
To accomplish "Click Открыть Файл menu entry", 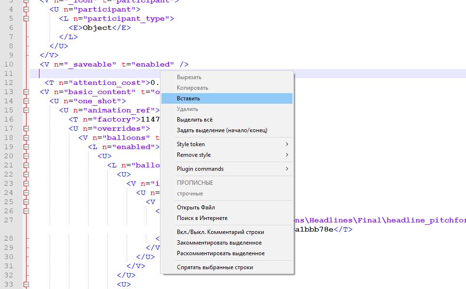I will (196, 207).
